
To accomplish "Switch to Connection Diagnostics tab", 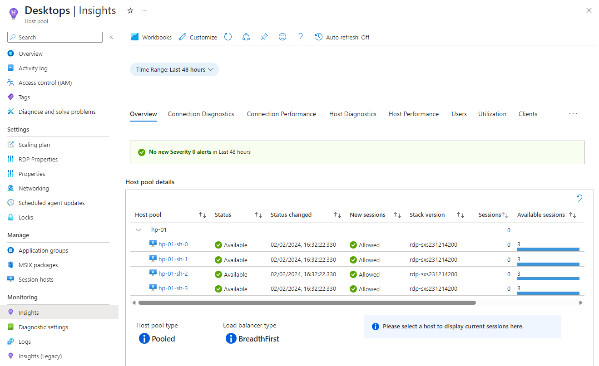I will [201, 114].
